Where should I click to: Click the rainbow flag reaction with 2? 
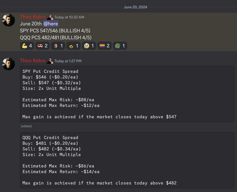click(x=105, y=46)
